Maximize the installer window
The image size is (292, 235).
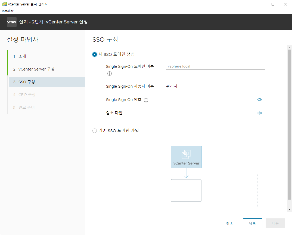click(x=273, y=4)
